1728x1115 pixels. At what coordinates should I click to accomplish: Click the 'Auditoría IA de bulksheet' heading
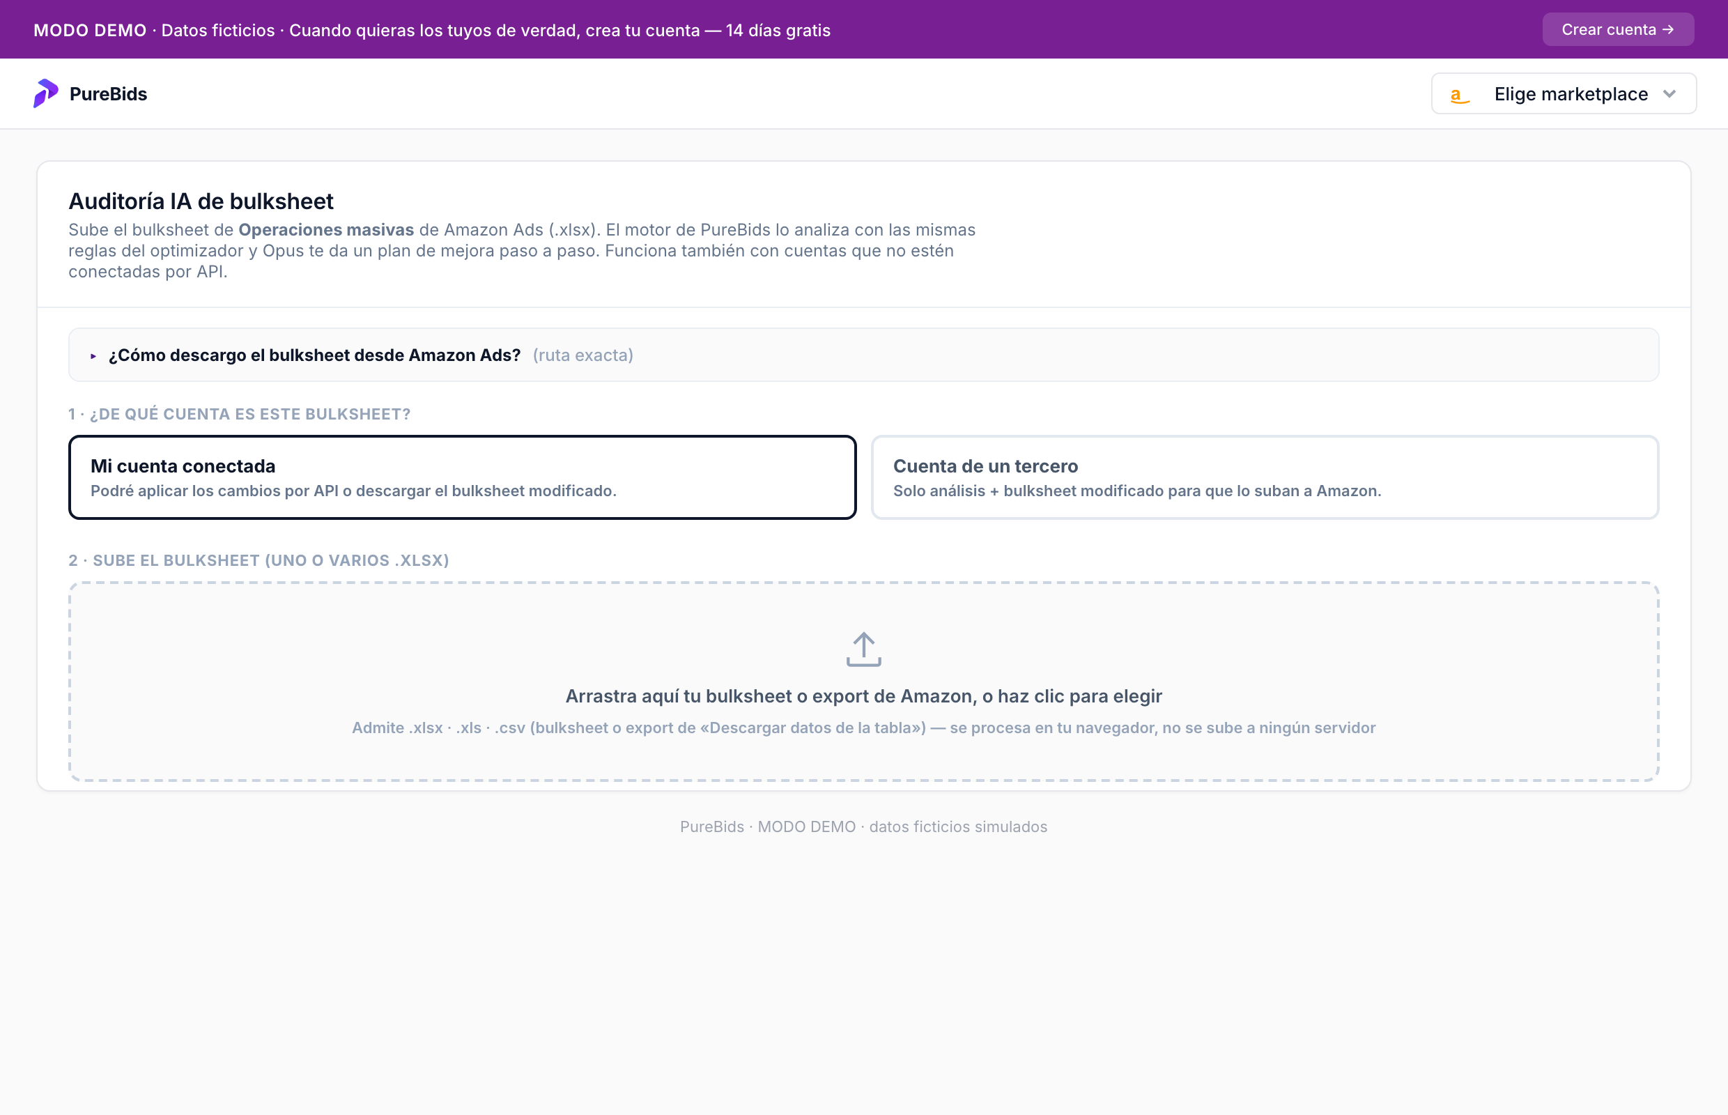tap(201, 201)
